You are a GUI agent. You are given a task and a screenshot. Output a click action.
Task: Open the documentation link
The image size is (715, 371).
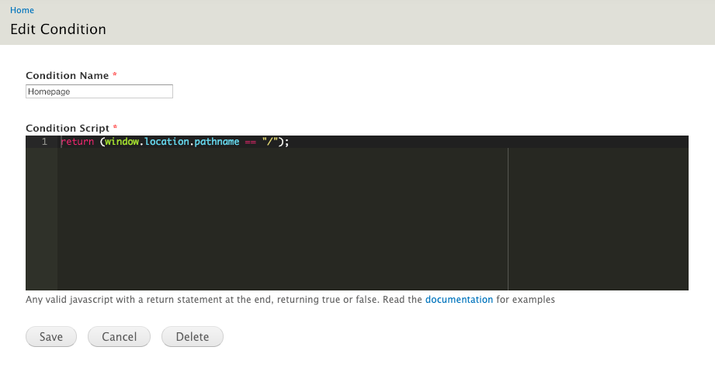pos(459,300)
